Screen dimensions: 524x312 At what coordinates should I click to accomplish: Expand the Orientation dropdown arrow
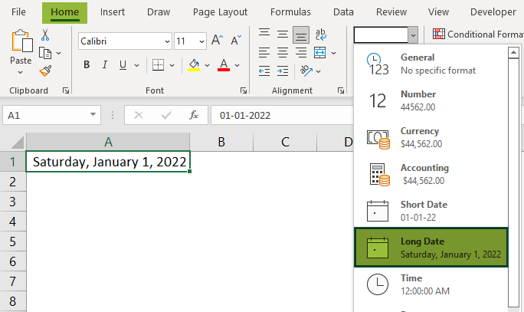[318, 71]
